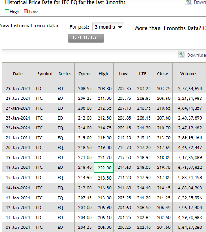Click date 12-Jan-2021
The height and width of the screenshot is (232, 206).
pyautogui.click(x=18, y=207)
